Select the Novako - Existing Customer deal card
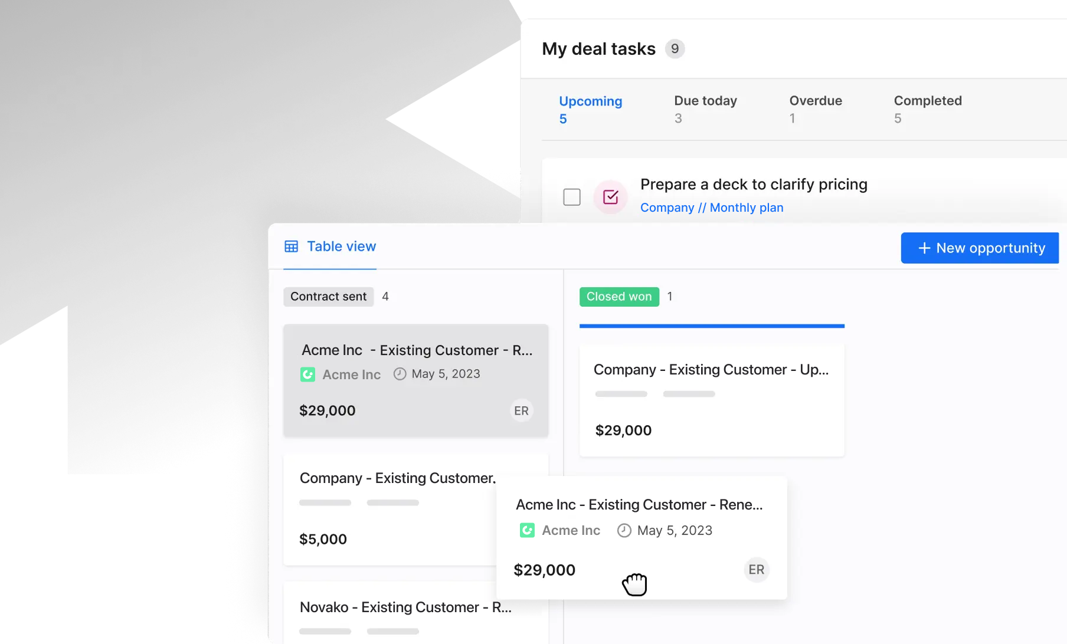 (x=405, y=607)
